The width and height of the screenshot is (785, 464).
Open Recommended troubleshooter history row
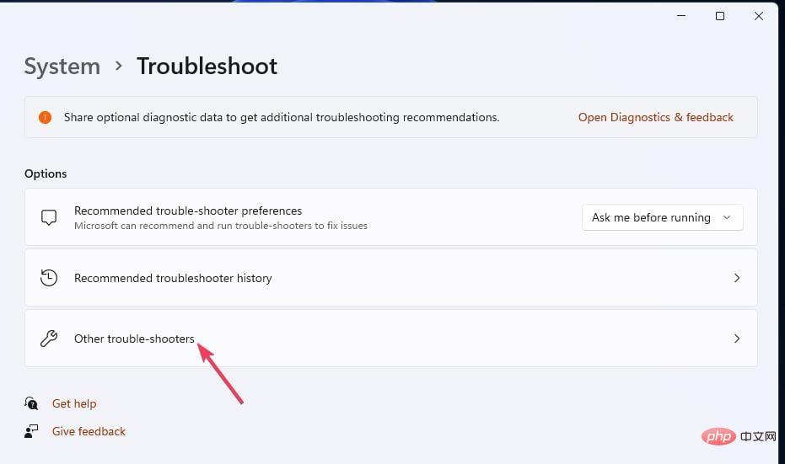[391, 278]
